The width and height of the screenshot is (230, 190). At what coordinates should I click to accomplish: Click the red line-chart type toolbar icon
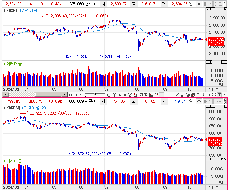tap(151, 95)
